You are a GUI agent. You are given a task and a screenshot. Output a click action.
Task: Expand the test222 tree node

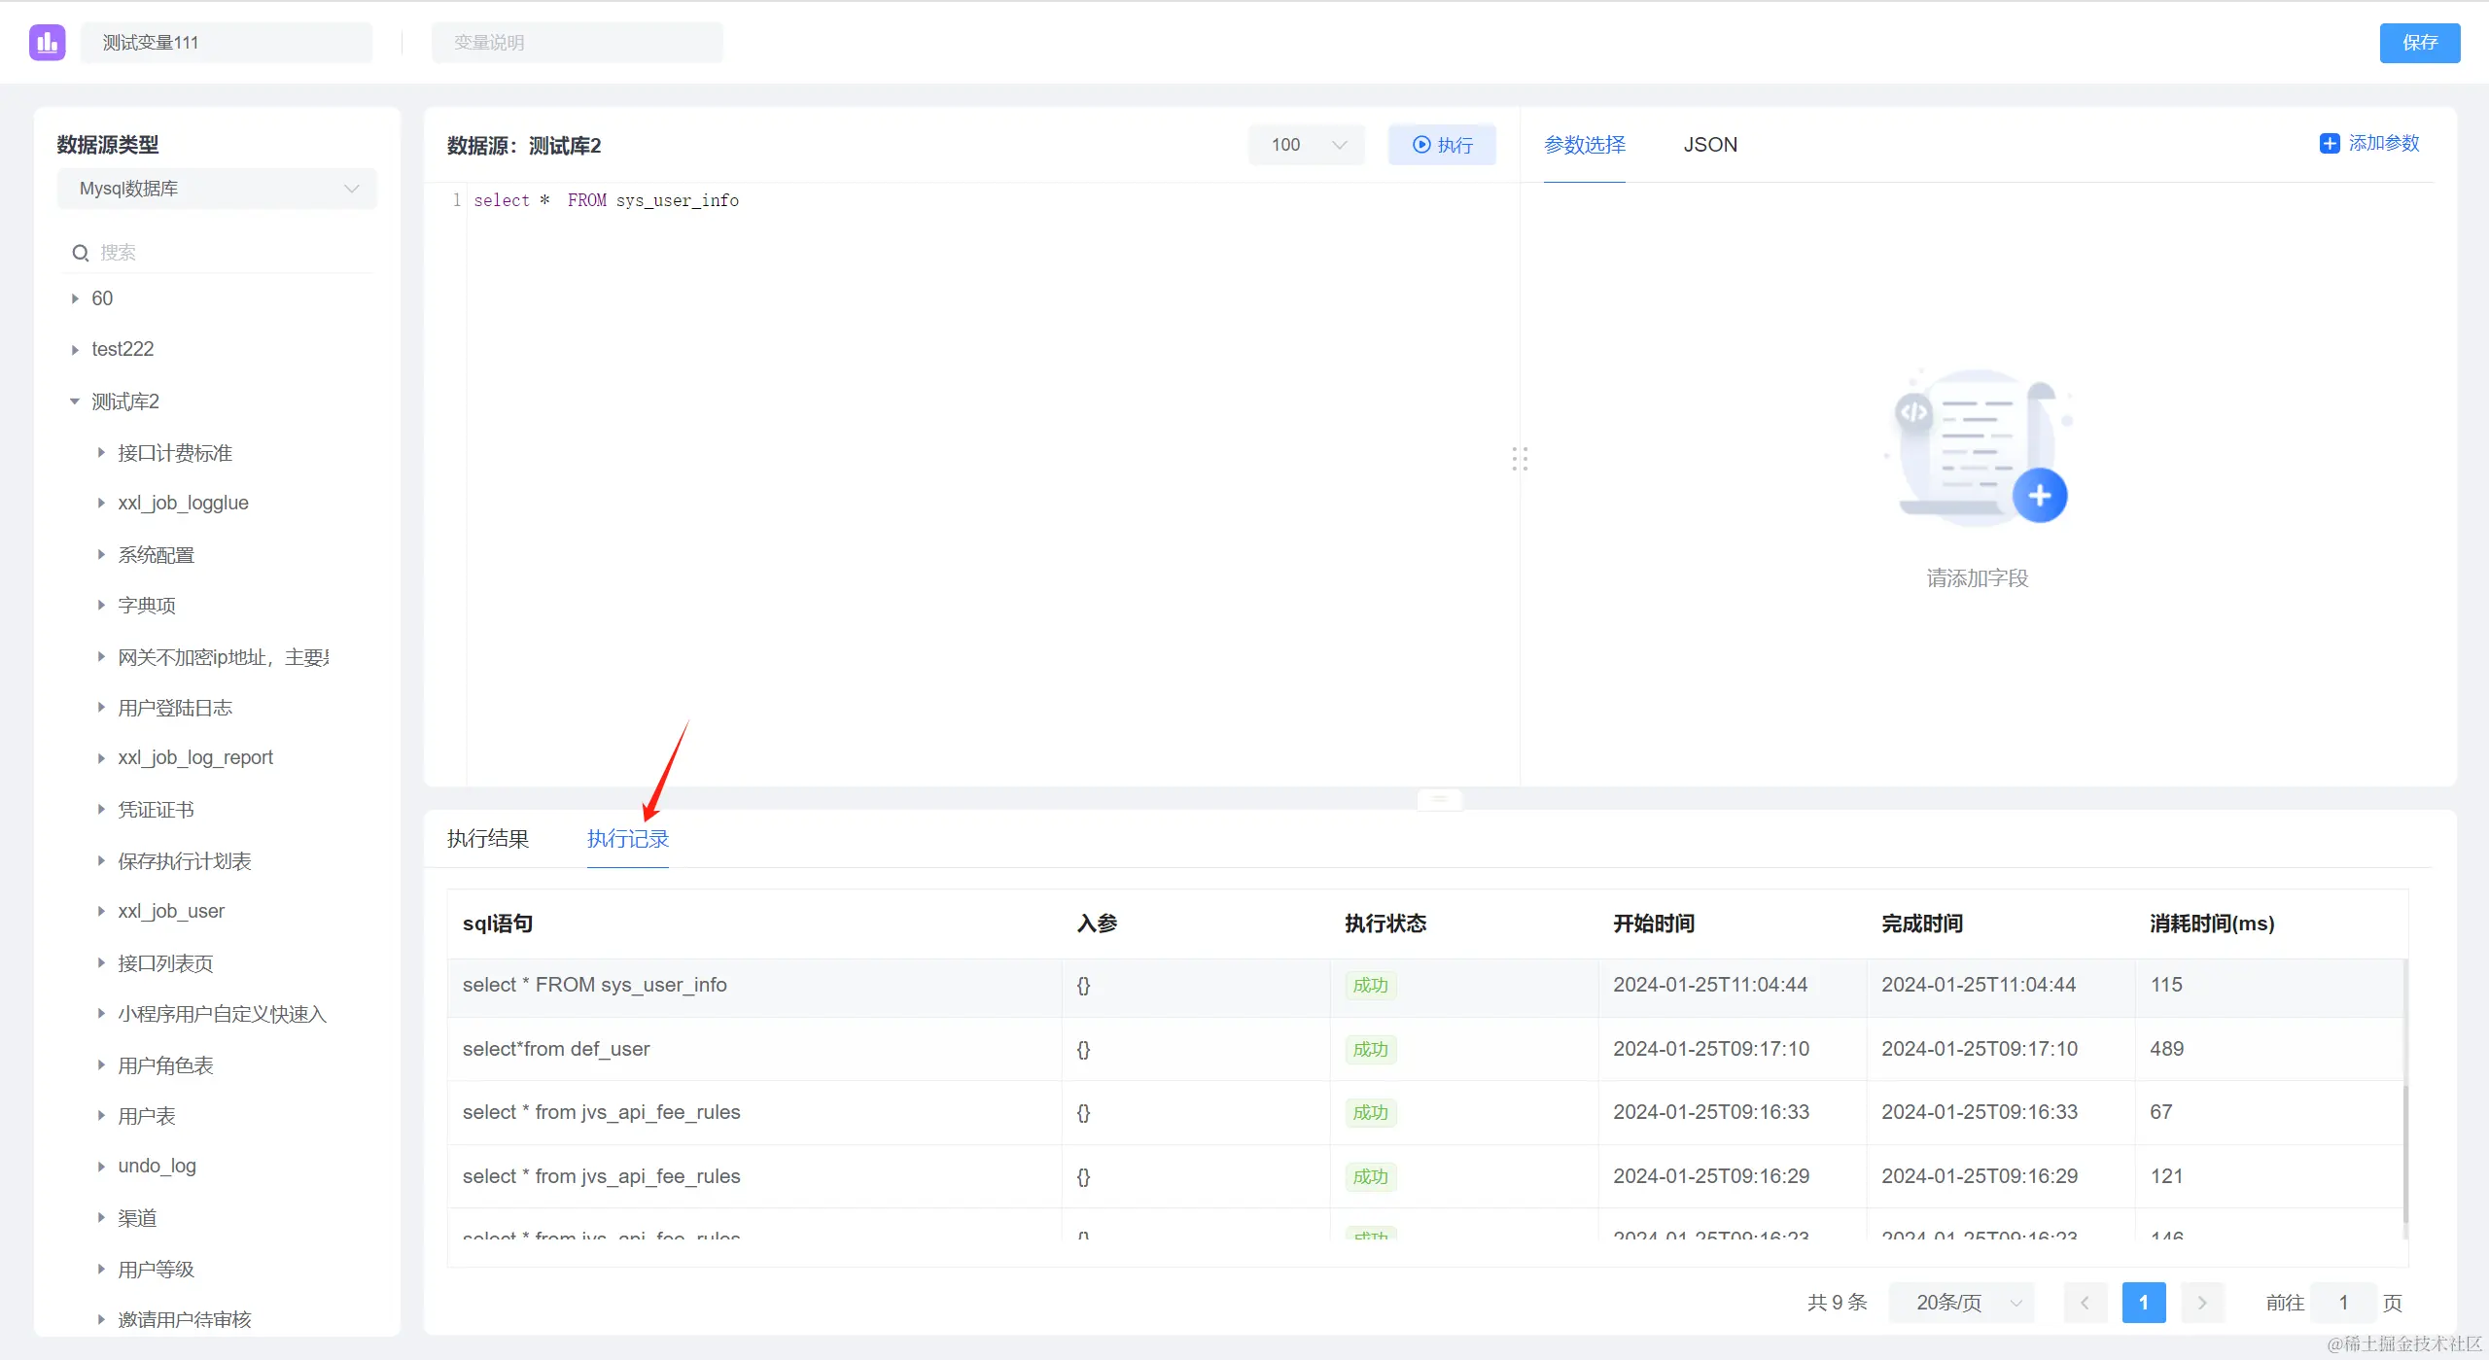75,350
